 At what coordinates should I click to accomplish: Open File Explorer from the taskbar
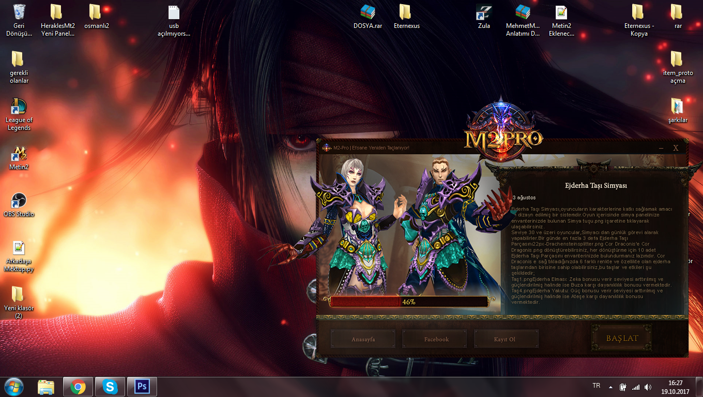[47, 387]
